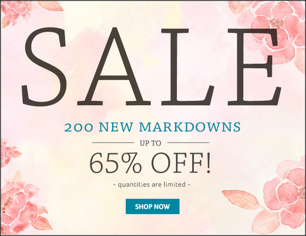Click the UP TO label
The image size is (306, 236).
pos(150,143)
